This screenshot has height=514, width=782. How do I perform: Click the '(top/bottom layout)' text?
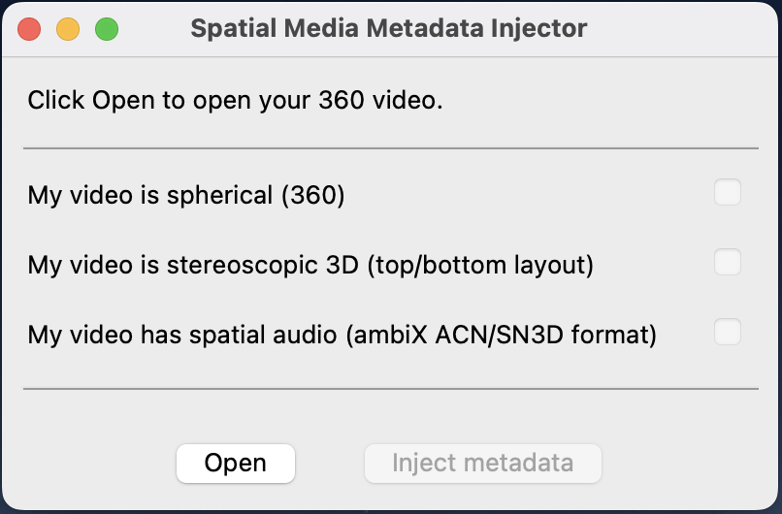480,265
